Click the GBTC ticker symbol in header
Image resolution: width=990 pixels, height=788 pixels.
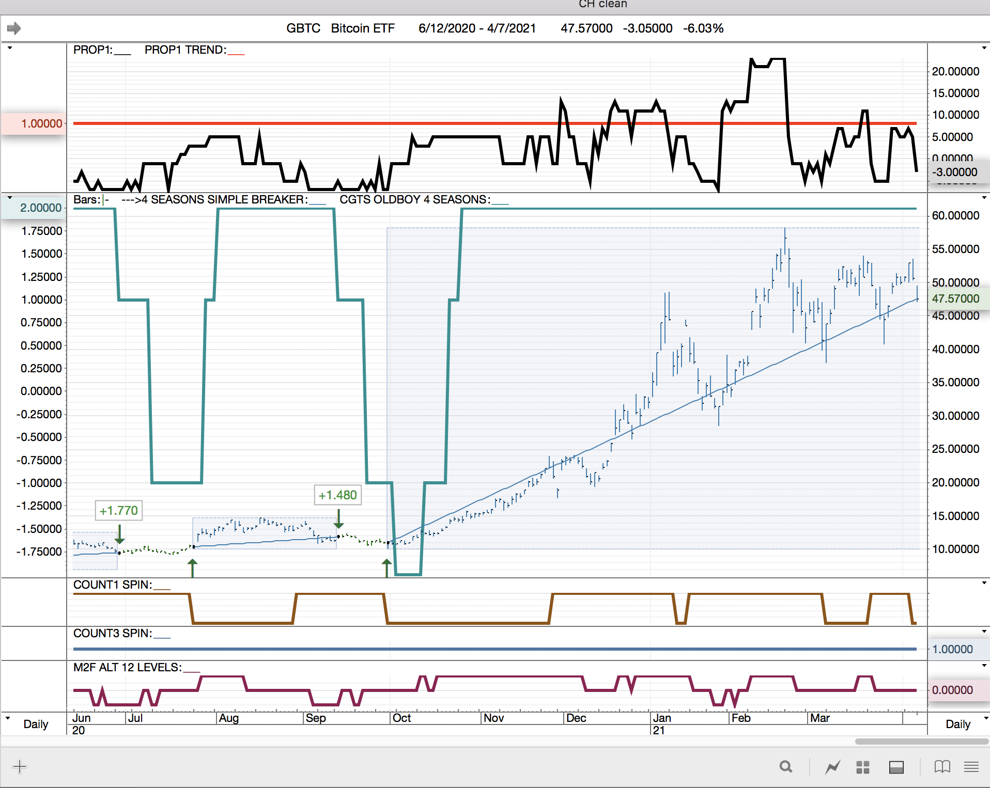[x=303, y=28]
